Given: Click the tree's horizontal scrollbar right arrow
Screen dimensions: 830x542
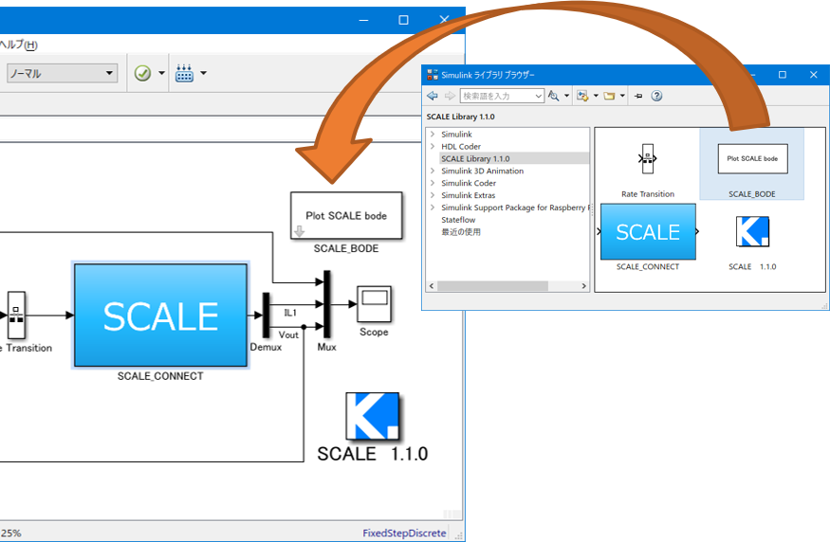Looking at the screenshot, I should (x=584, y=286).
